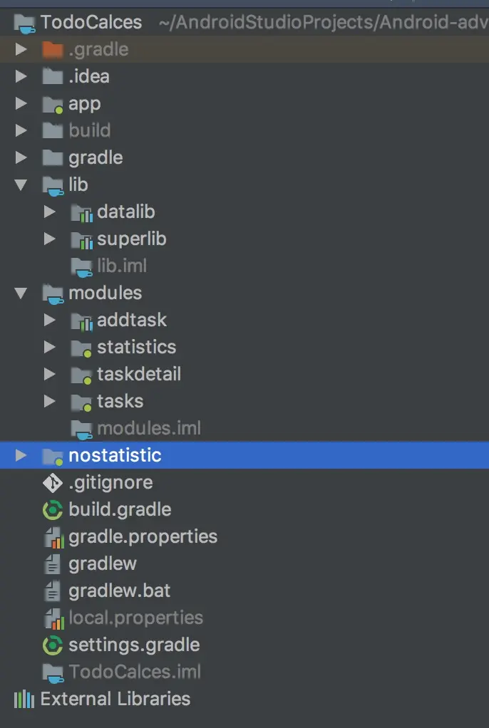The height and width of the screenshot is (728, 489).
Task: Click the orange .gradle folder icon
Action: pos(53,49)
